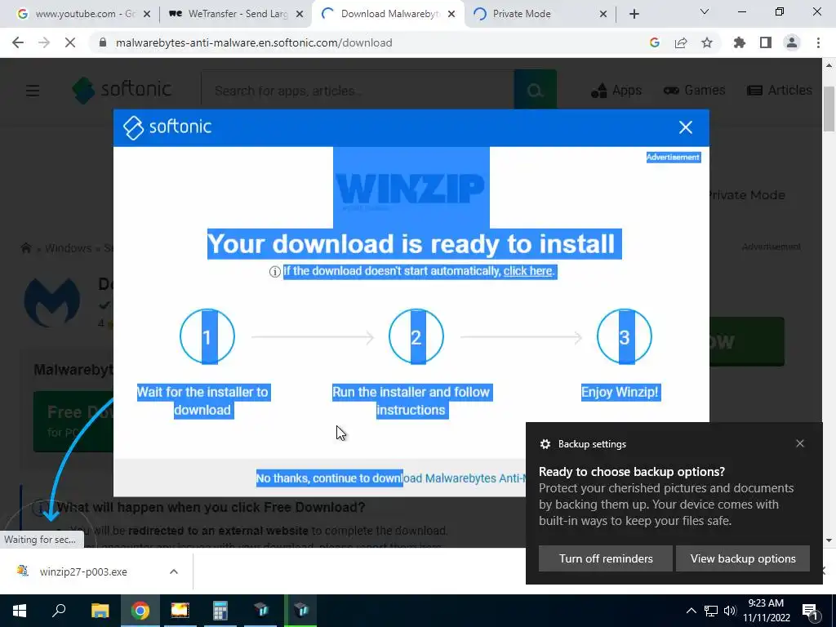Viewport: 836px width, 627px height.
Task: Click Turn off reminders button
Action: click(606, 558)
